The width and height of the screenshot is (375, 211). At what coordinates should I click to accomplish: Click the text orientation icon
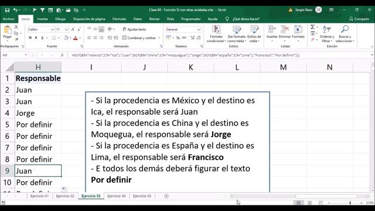click(x=110, y=29)
